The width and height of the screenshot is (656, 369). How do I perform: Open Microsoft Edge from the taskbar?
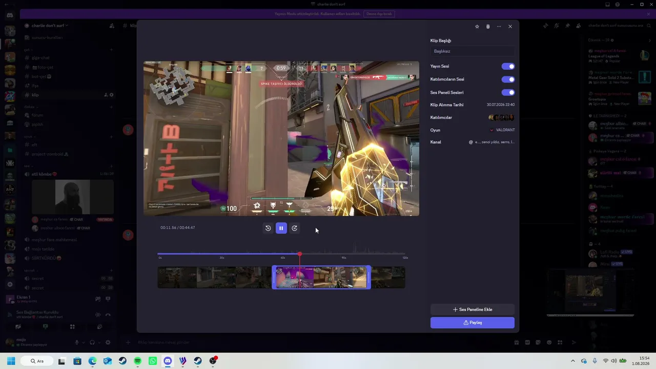[92, 361]
